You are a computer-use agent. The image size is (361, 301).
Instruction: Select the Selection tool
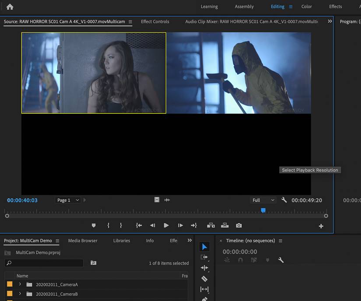pyautogui.click(x=204, y=246)
